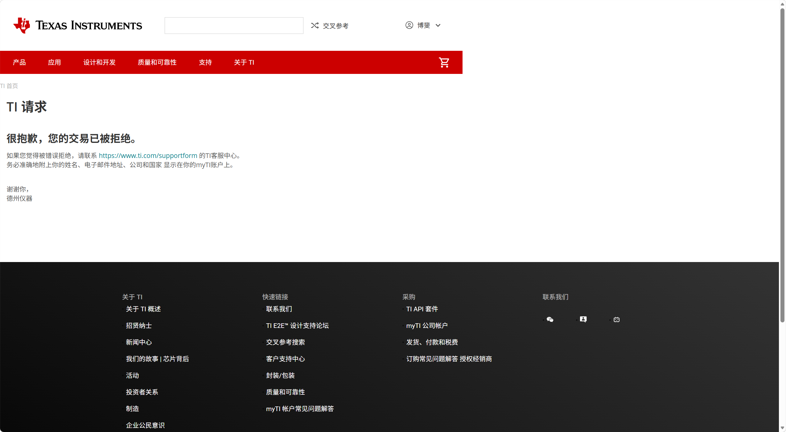Click the search input field
This screenshot has height=432, width=786.
pyautogui.click(x=234, y=26)
